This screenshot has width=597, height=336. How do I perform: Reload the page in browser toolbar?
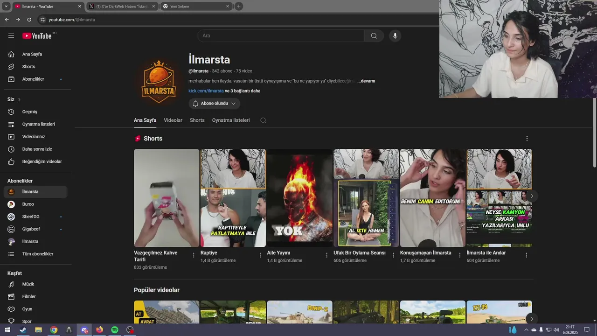(29, 20)
